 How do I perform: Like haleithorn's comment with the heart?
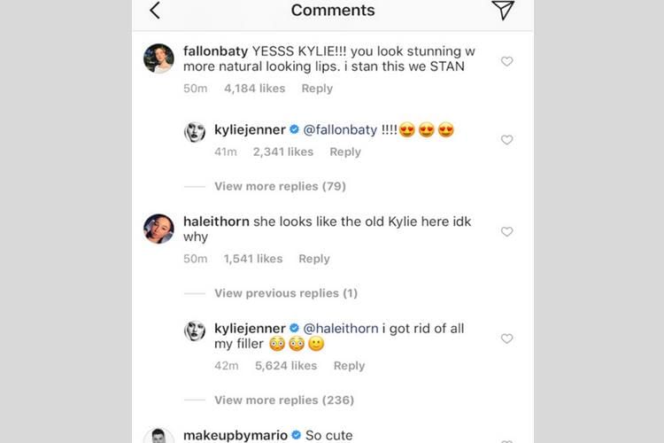point(507,231)
